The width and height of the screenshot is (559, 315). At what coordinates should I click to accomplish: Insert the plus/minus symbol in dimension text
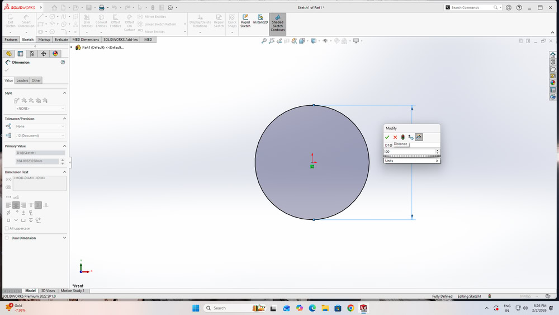point(23,213)
